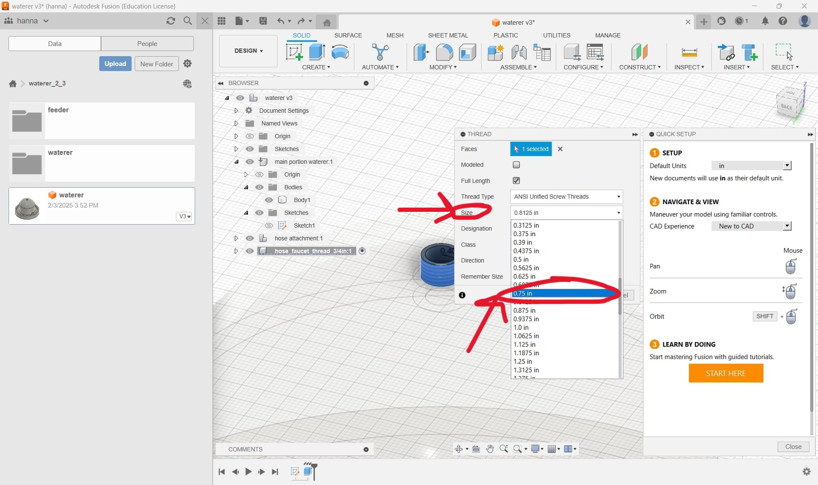Toggle Modeled thread checkbox
Viewport: 818px width, 485px height.
pyautogui.click(x=516, y=165)
